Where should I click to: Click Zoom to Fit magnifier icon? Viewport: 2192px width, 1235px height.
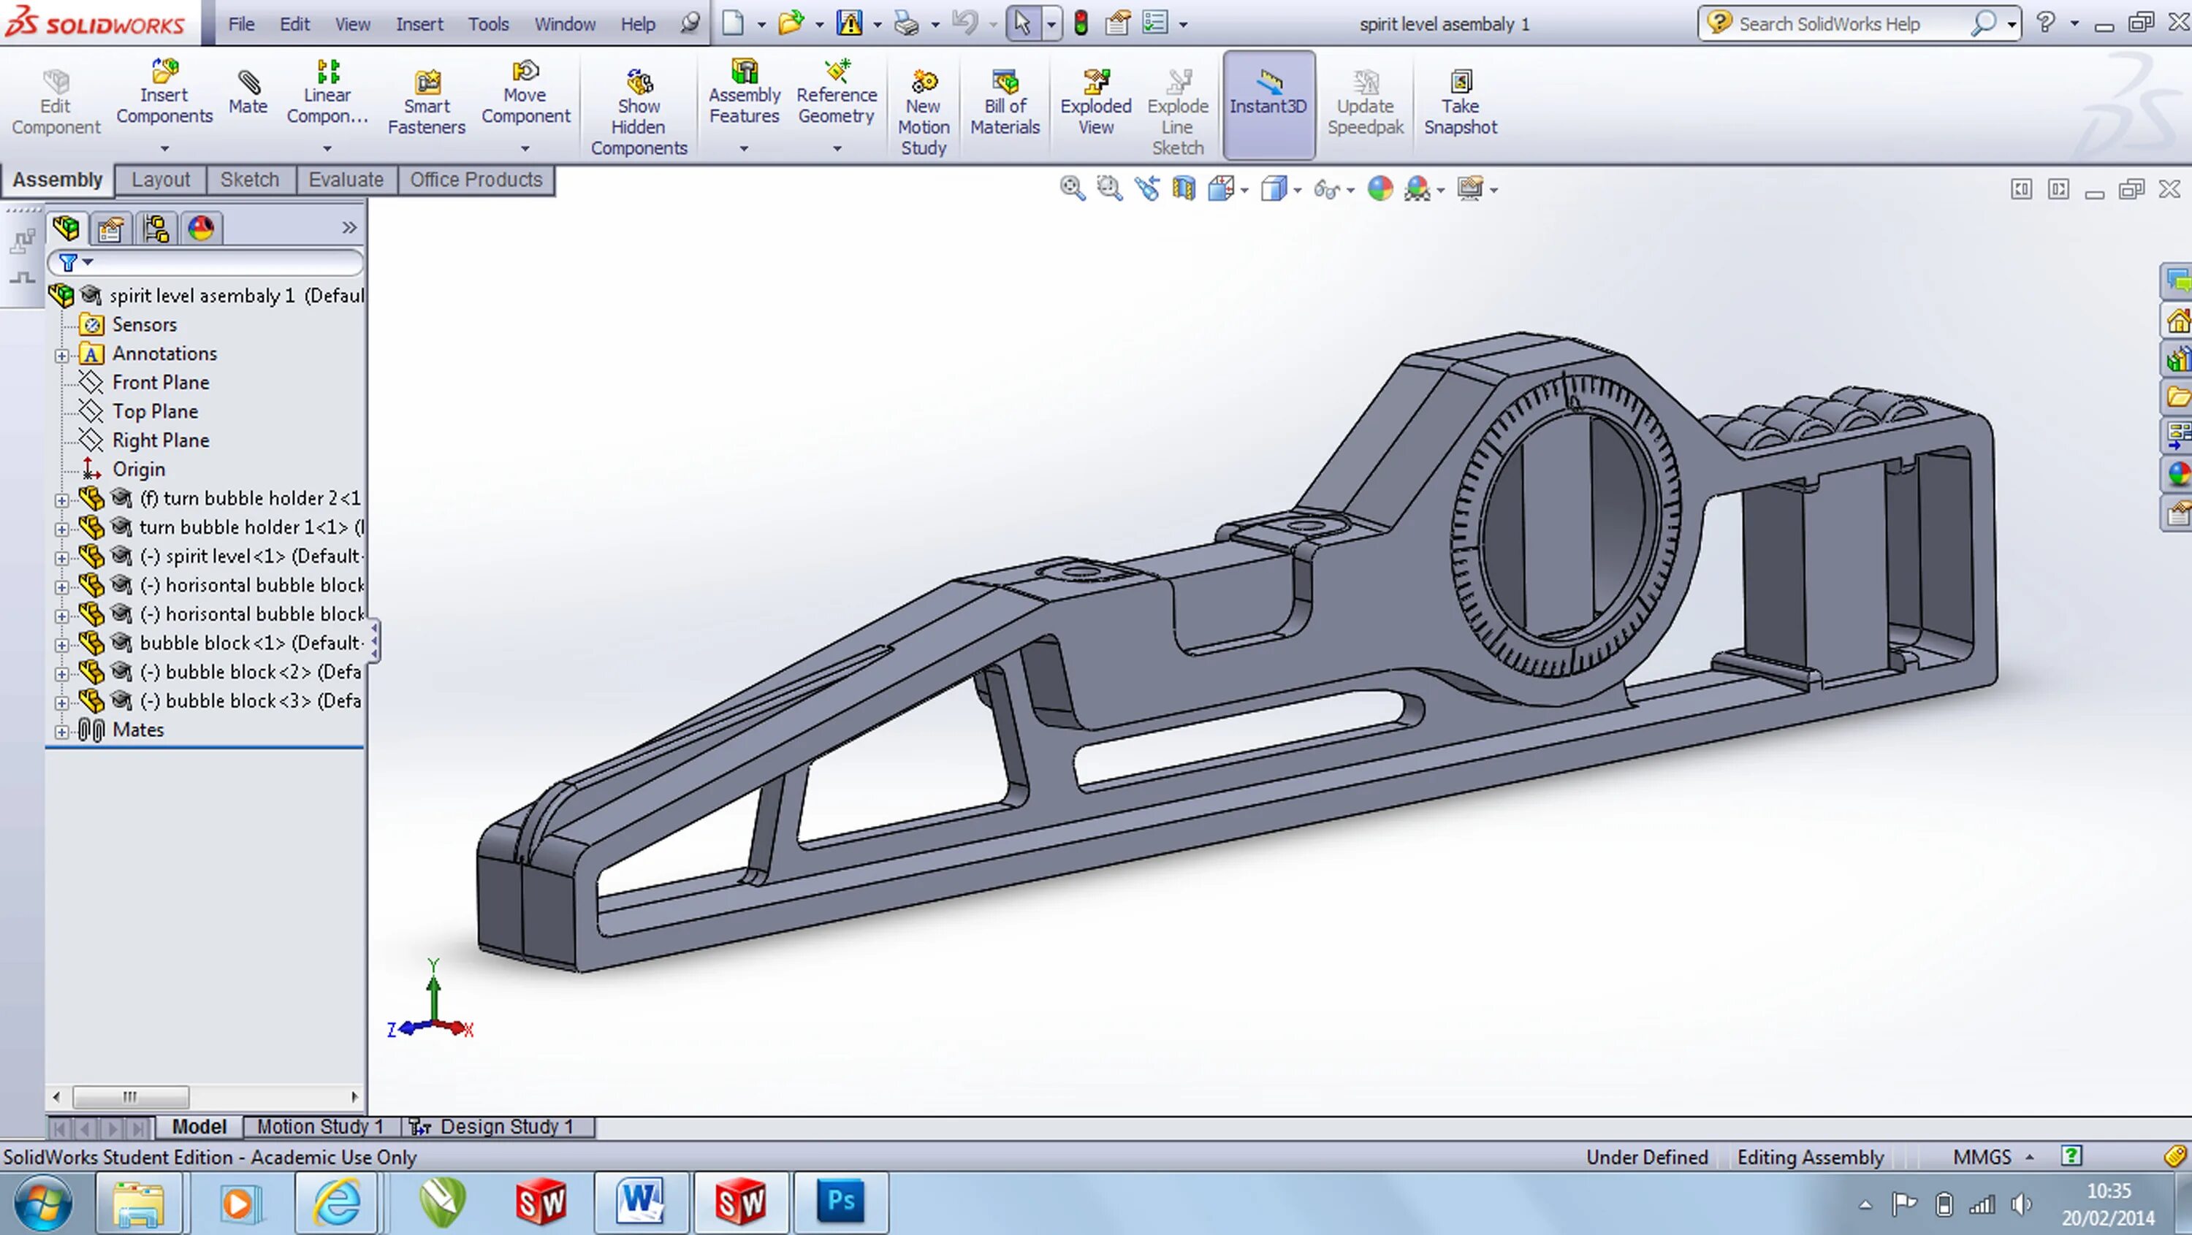point(1071,188)
